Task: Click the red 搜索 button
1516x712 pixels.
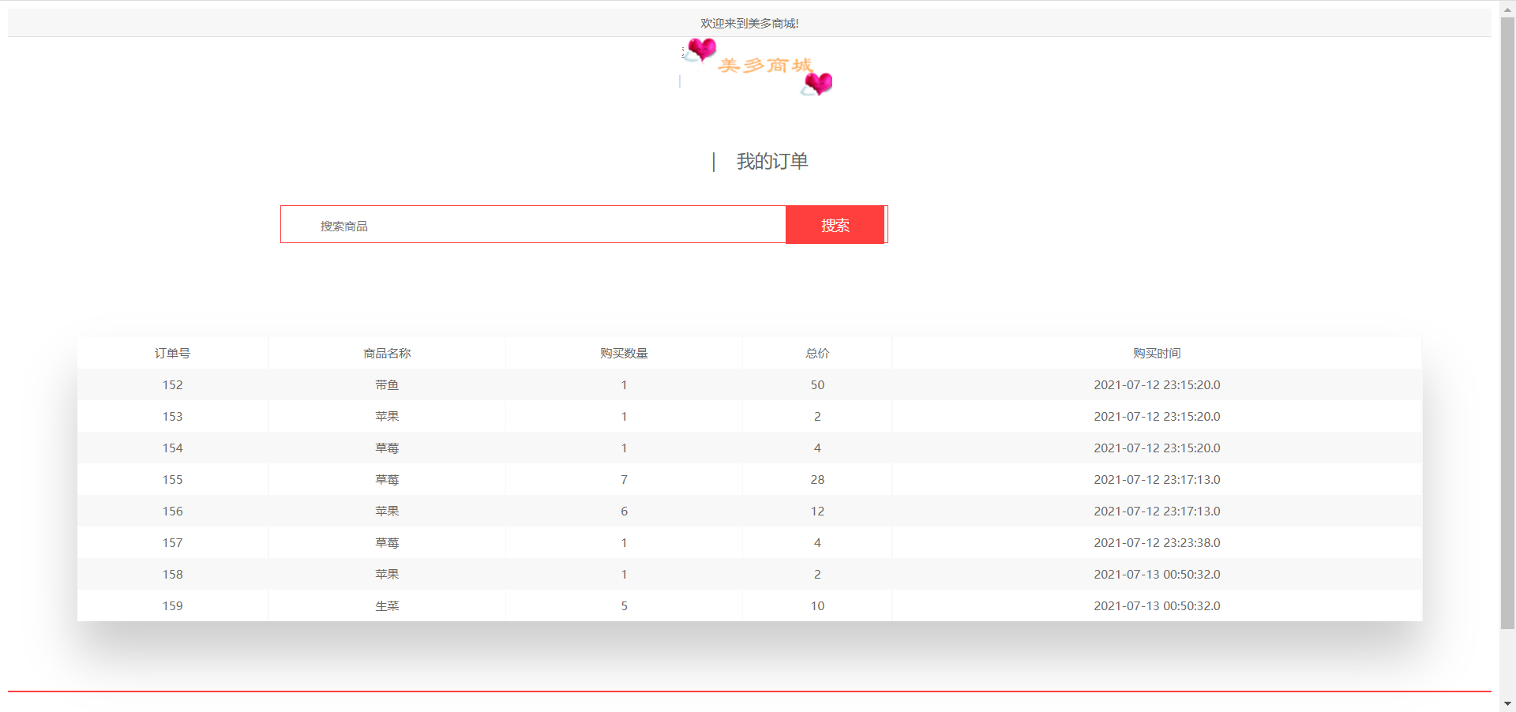Action: [x=835, y=225]
